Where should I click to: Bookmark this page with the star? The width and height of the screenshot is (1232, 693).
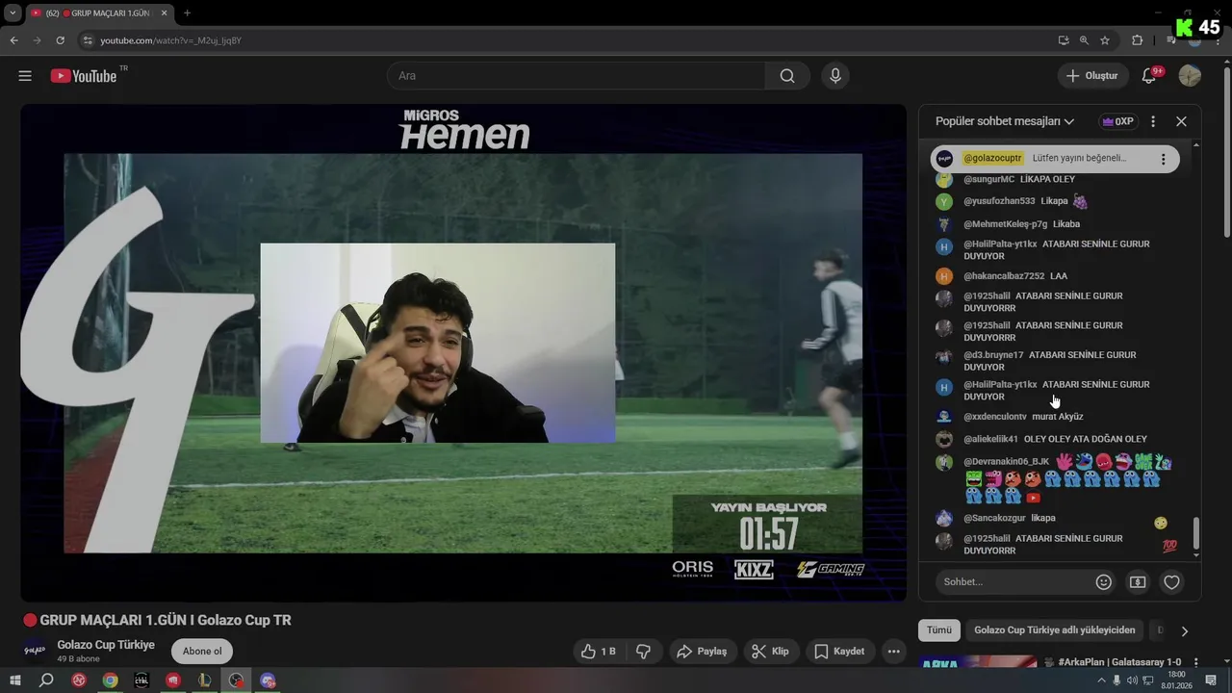[x=1105, y=40]
